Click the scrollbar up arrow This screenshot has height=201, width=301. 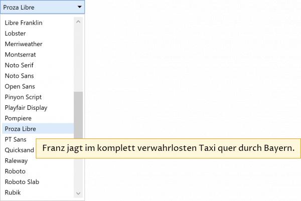pyautogui.click(x=78, y=22)
